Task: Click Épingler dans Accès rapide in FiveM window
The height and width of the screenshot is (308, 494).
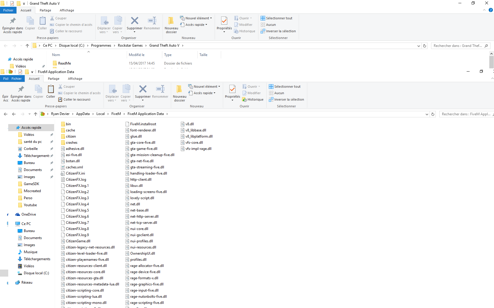Action: pyautogui.click(x=21, y=93)
